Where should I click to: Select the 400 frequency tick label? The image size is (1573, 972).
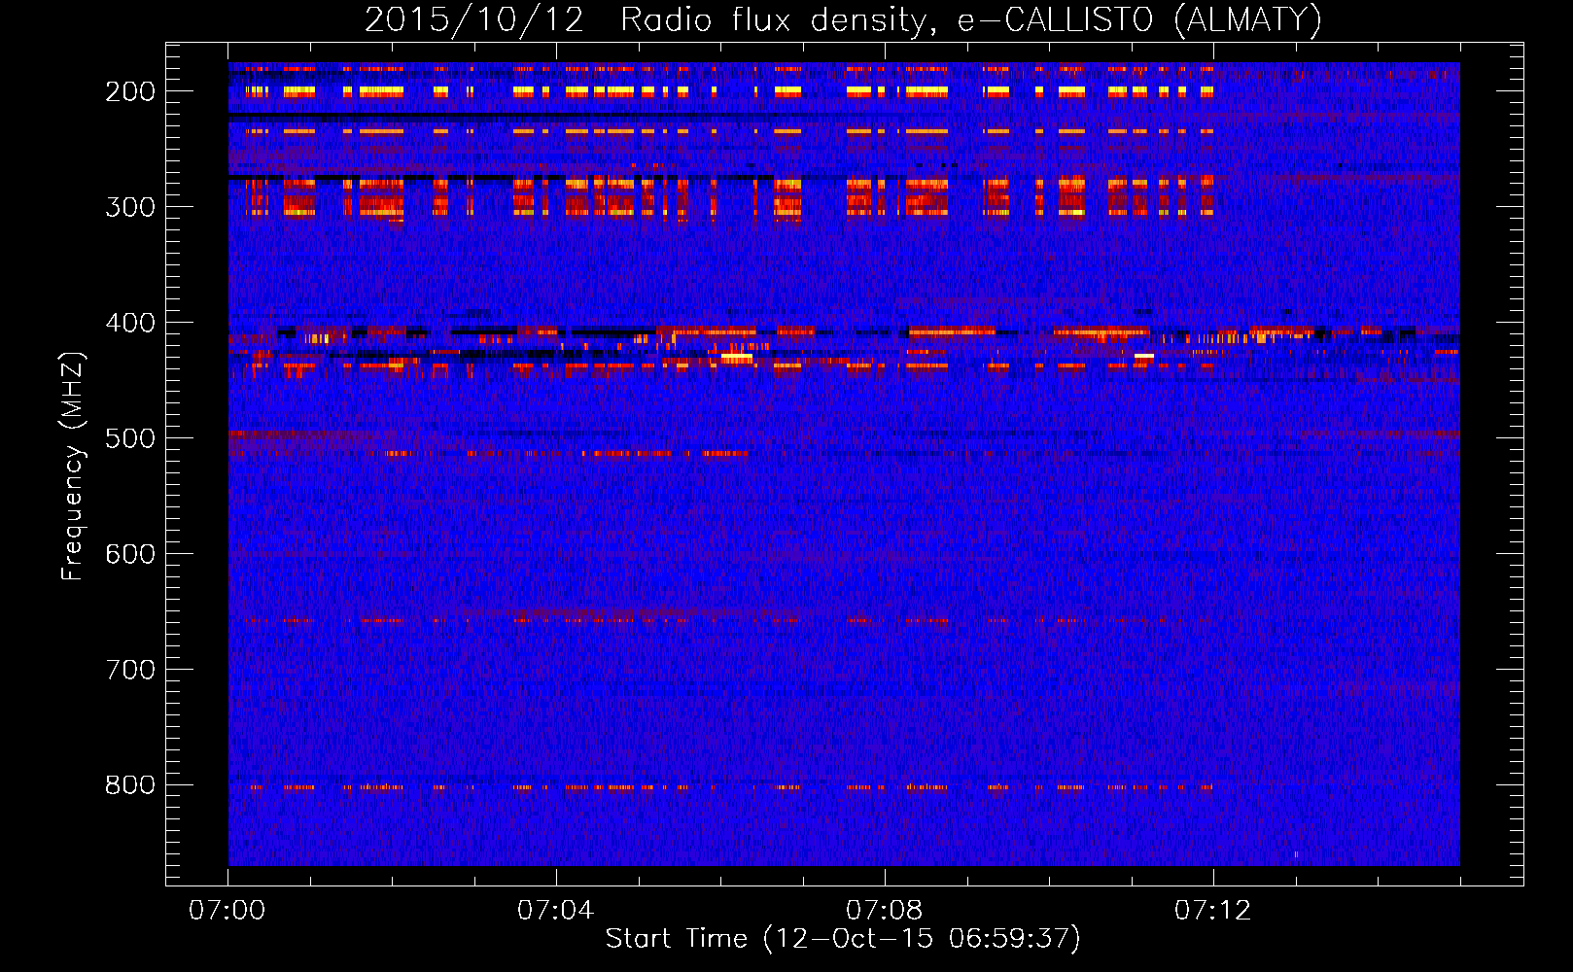tap(130, 323)
